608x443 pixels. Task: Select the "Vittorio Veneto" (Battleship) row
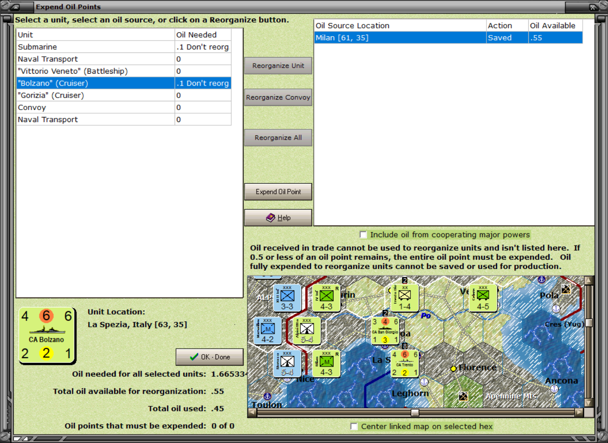pos(123,71)
